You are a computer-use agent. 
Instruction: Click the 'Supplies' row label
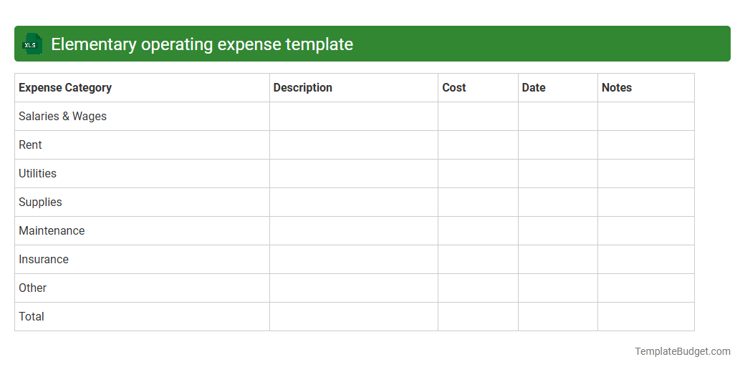(40, 202)
